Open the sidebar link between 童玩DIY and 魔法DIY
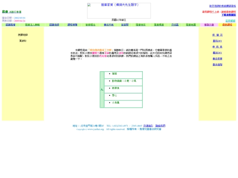Viewport: 238px width, 178px height. (x=217, y=47)
